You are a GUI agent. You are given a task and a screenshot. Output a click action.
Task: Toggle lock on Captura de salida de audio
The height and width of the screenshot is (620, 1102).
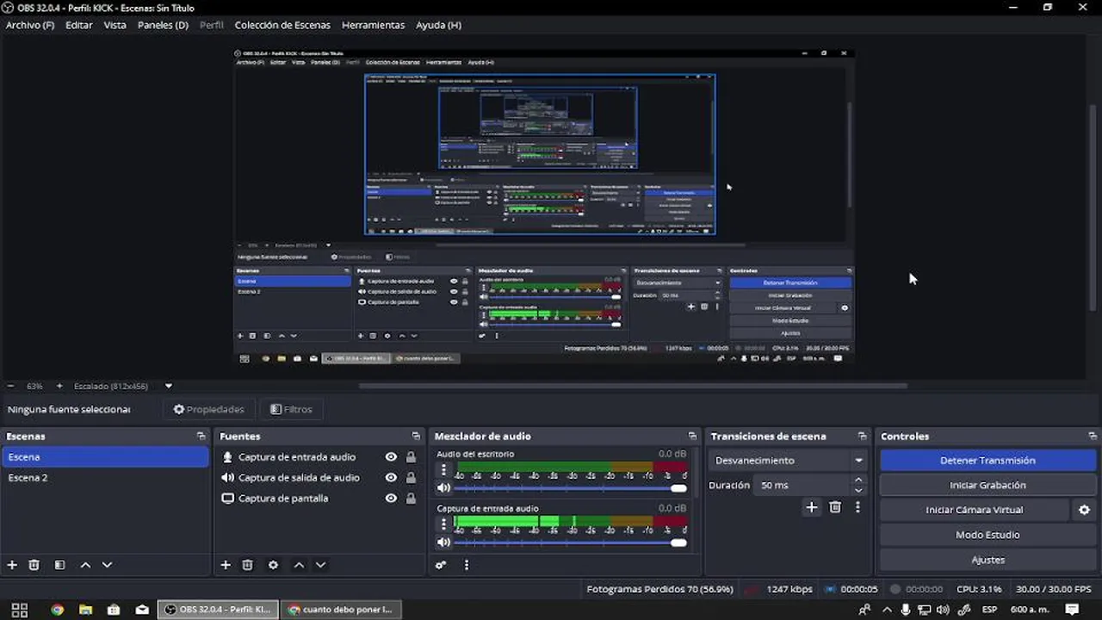411,478
